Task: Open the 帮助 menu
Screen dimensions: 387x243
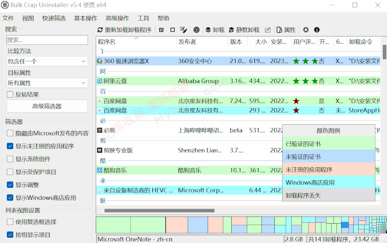Action: pos(163,19)
